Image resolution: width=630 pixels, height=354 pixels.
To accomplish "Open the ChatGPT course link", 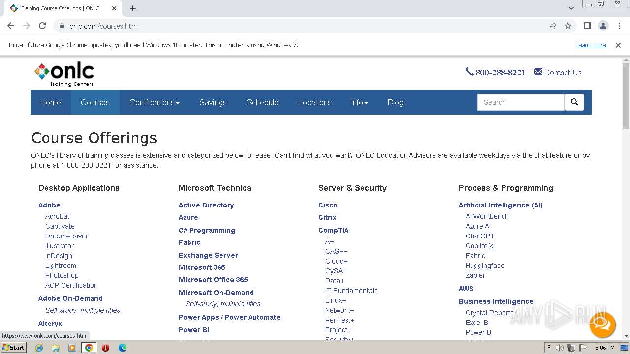I will [480, 236].
